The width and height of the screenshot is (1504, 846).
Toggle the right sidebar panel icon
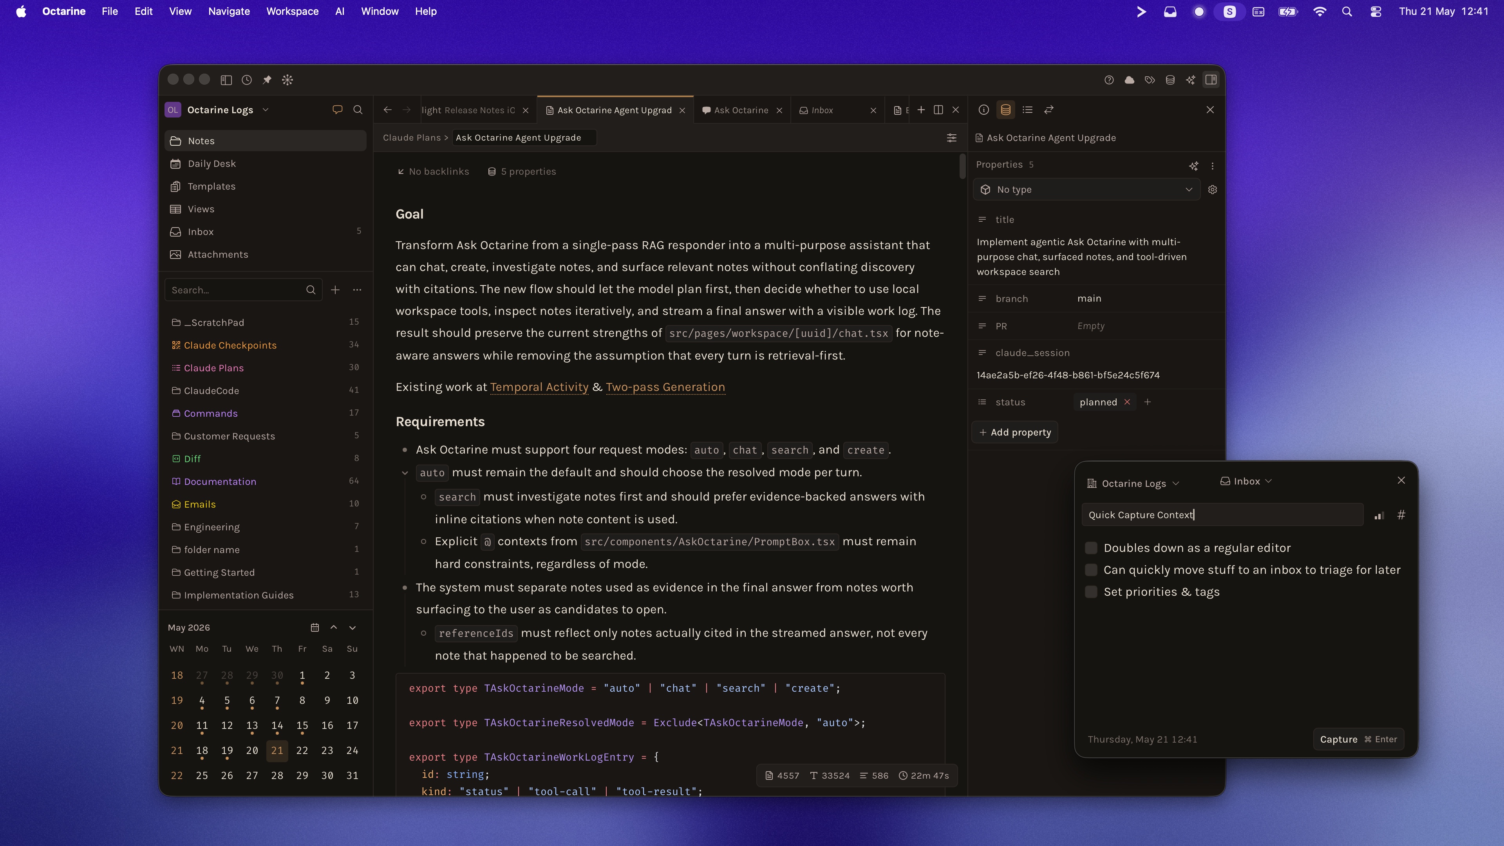[1211, 80]
